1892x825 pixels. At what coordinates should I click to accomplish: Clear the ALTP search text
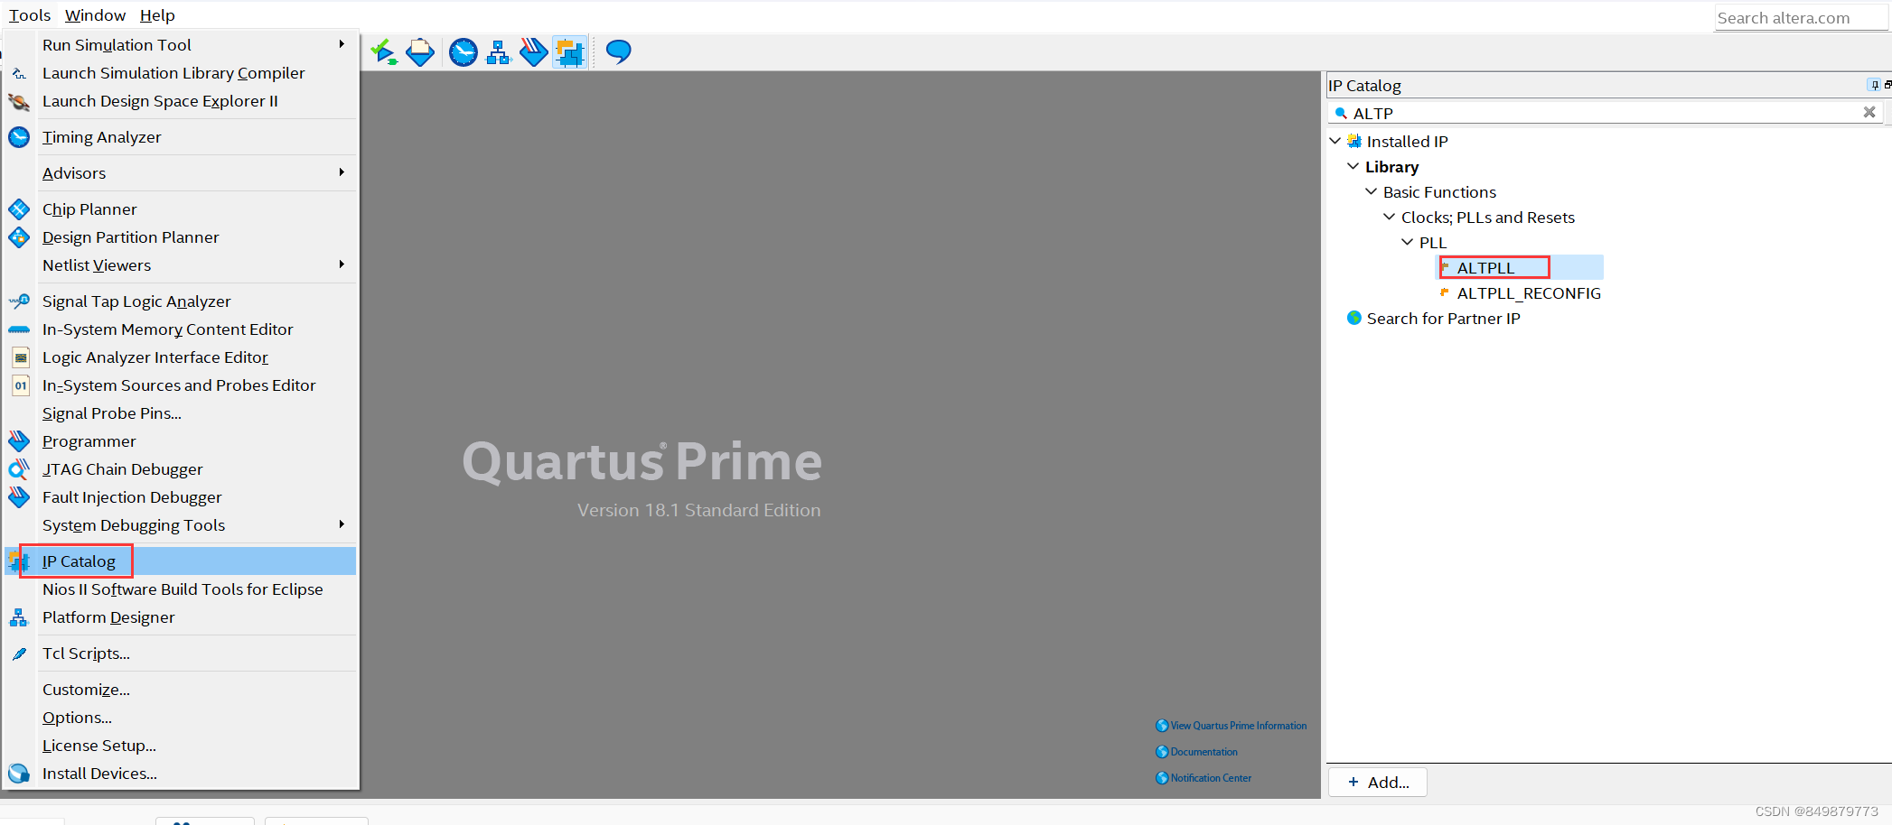pyautogui.click(x=1869, y=112)
